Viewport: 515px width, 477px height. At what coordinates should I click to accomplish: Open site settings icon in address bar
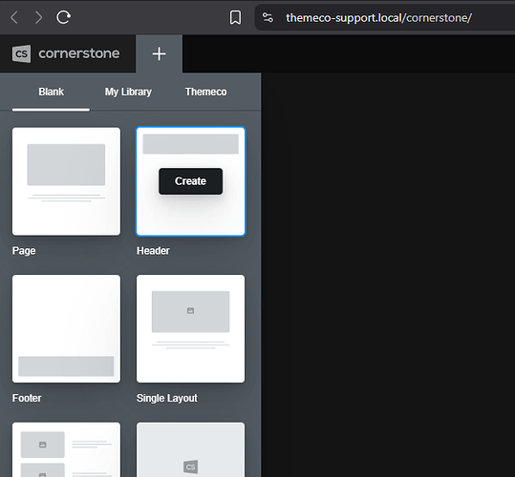(x=268, y=17)
